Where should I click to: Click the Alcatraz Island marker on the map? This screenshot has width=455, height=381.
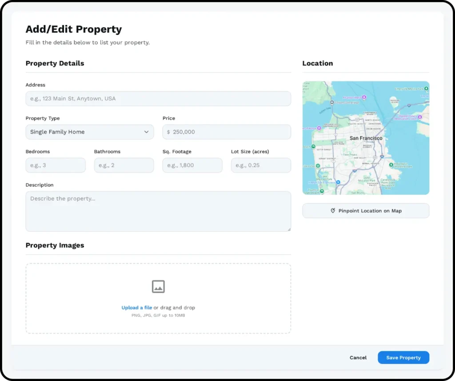click(364, 97)
